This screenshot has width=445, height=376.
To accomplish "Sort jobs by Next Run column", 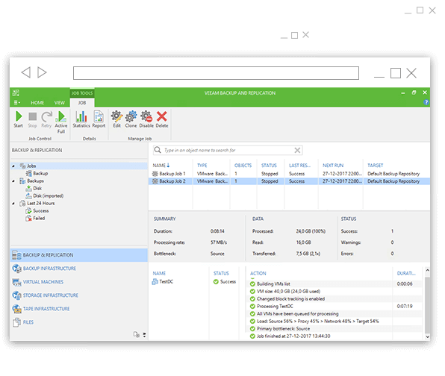I will pyautogui.click(x=333, y=166).
